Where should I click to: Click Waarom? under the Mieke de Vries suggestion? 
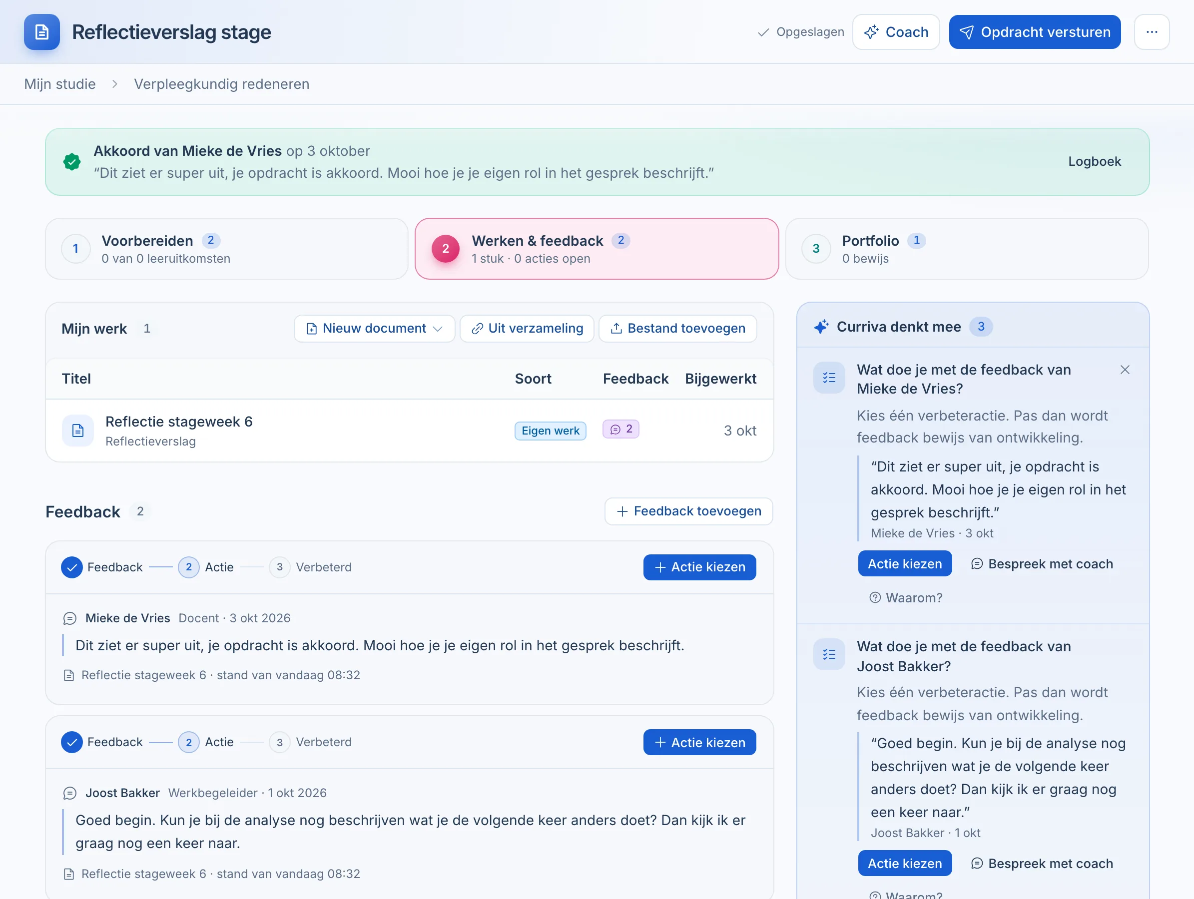[x=906, y=598]
